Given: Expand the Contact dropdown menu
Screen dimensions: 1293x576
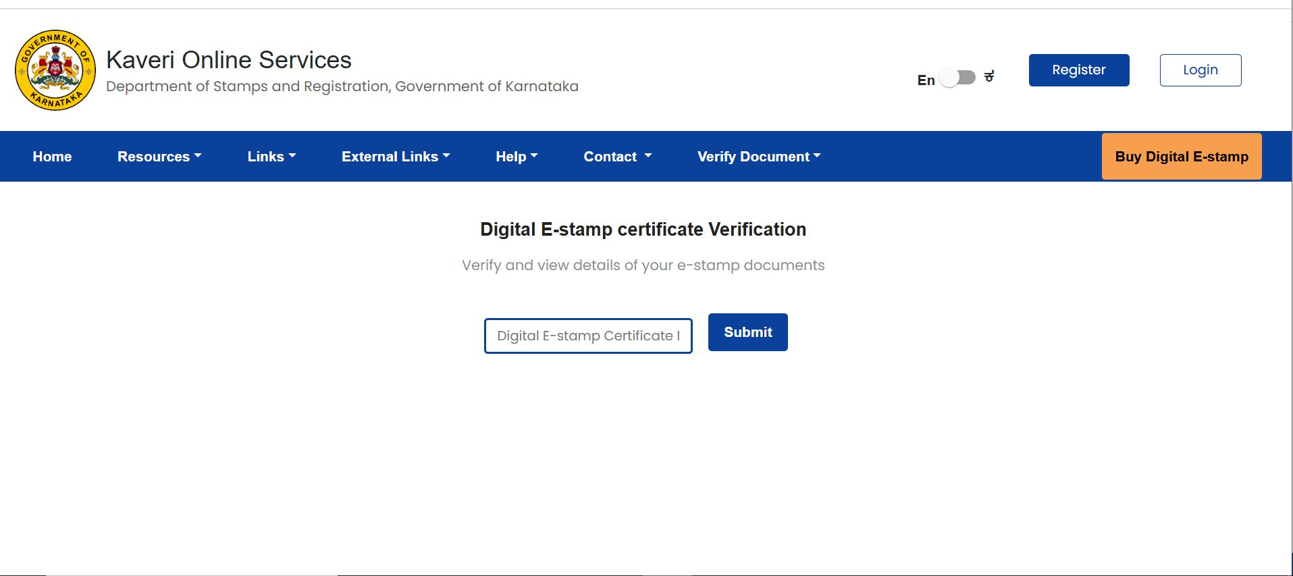Looking at the screenshot, I should point(617,157).
